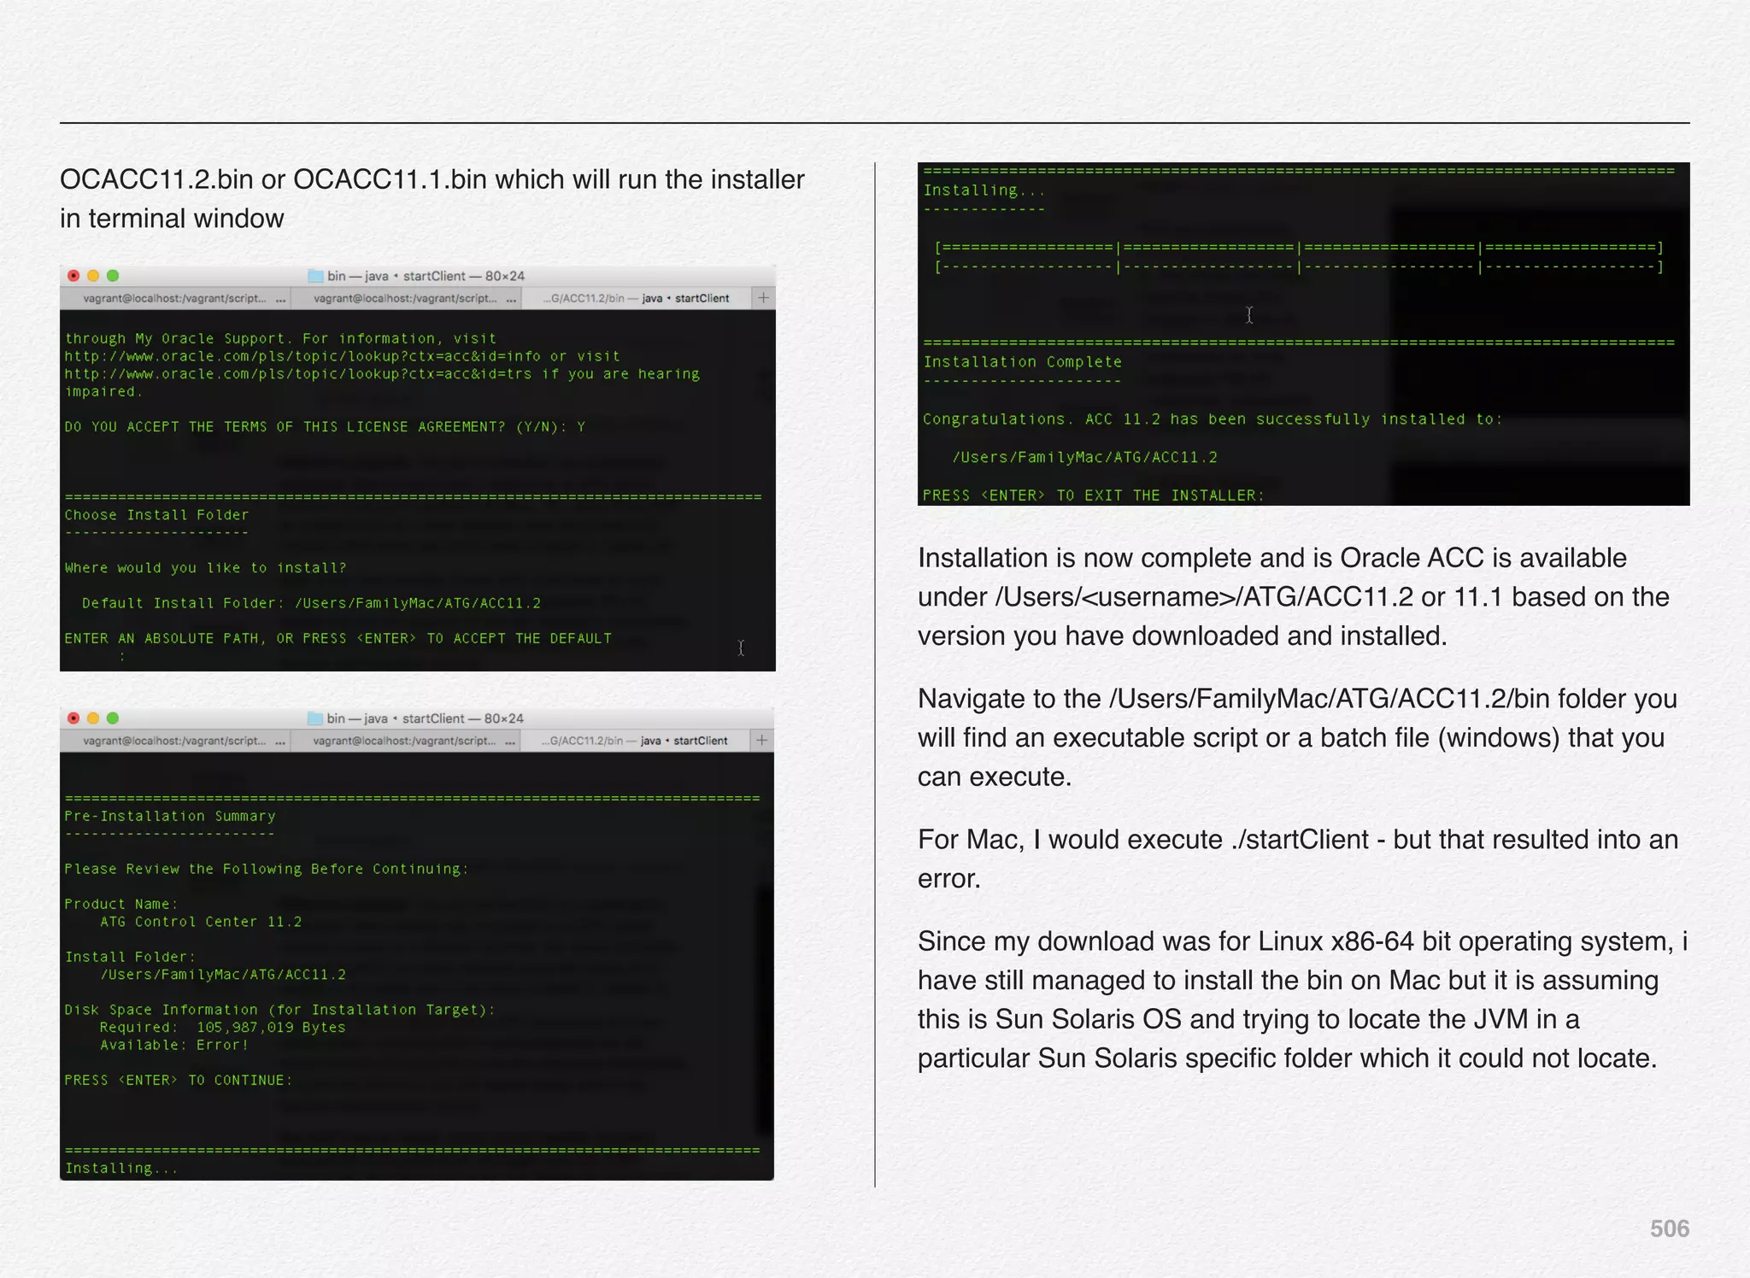This screenshot has width=1750, height=1278.
Task: Click the plus button in lower terminal tab bar
Action: point(761,740)
